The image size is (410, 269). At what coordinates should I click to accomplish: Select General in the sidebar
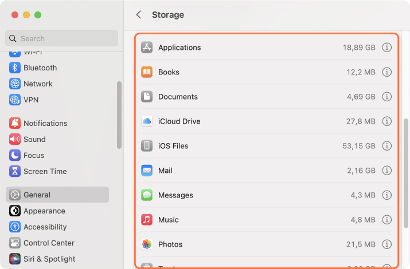[57, 195]
